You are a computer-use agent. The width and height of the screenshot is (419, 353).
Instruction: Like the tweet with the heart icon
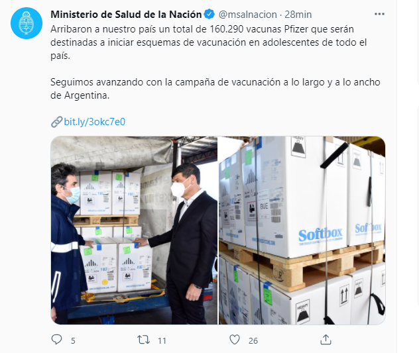tap(235, 340)
